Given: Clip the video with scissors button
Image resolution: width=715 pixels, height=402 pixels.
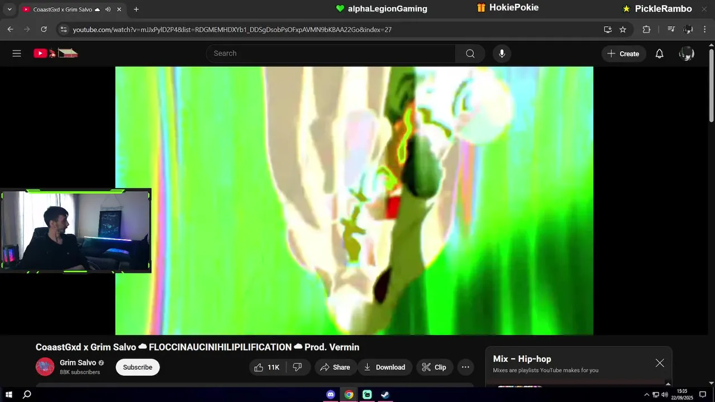Looking at the screenshot, I should click(434, 367).
